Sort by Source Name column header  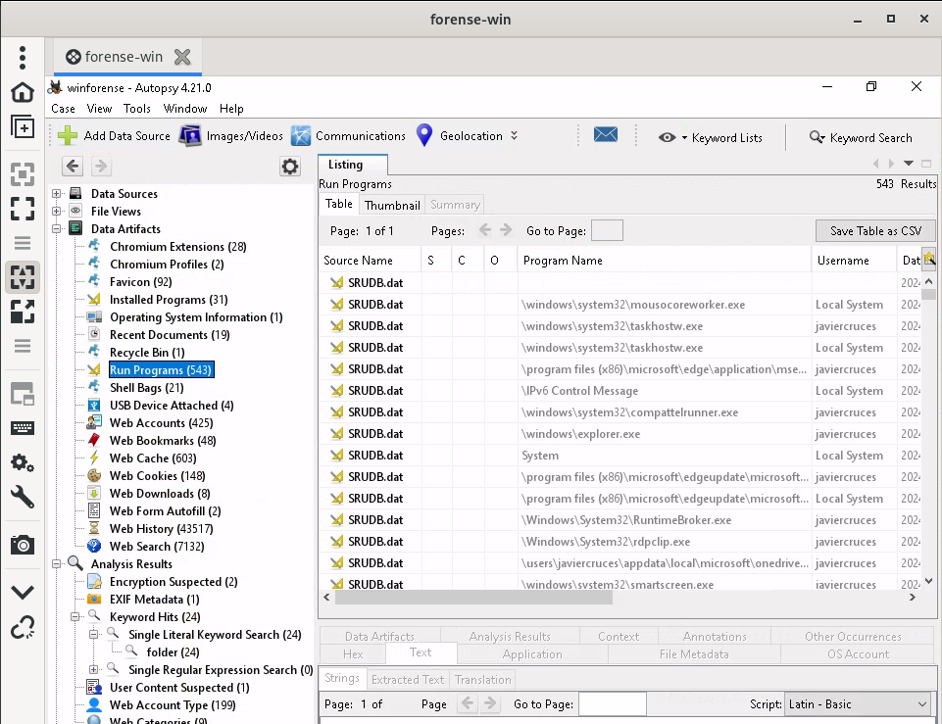[370, 261]
